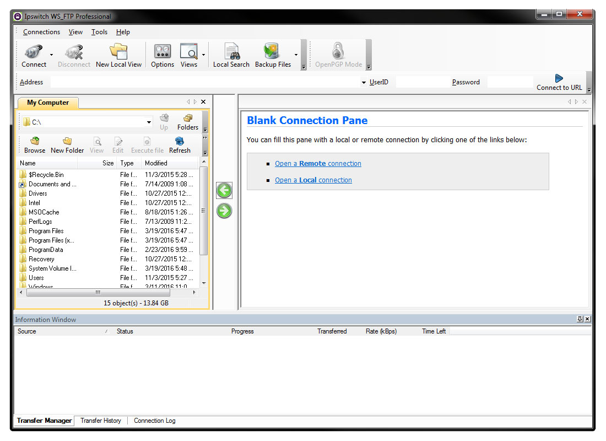Select the Documents and ... shortcut row
This screenshot has width=606, height=441.
click(107, 184)
